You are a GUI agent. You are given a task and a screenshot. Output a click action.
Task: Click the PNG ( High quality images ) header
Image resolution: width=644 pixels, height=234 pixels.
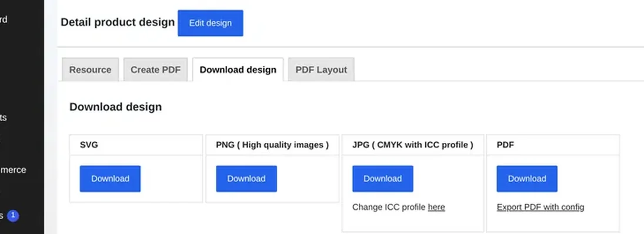(272, 145)
